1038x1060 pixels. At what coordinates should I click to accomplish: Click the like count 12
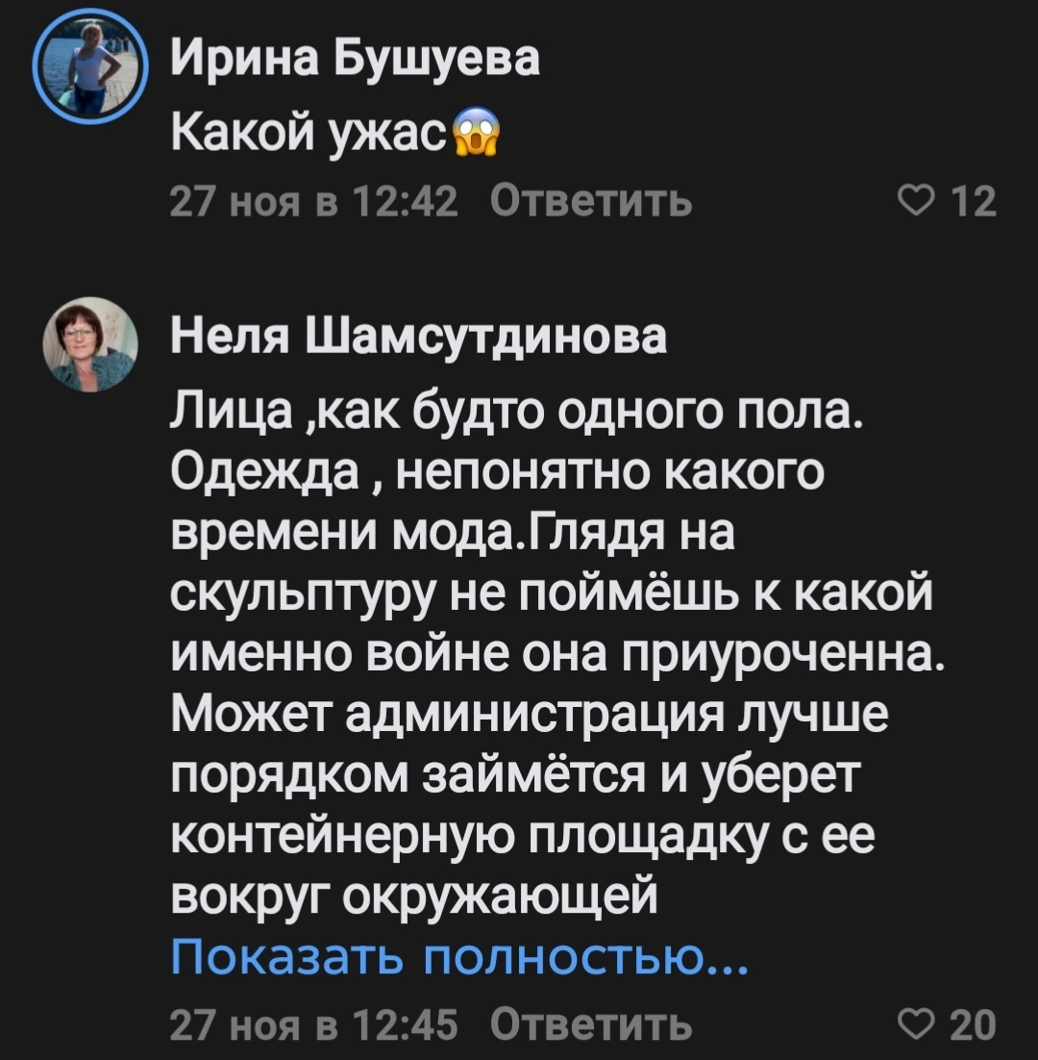978,202
